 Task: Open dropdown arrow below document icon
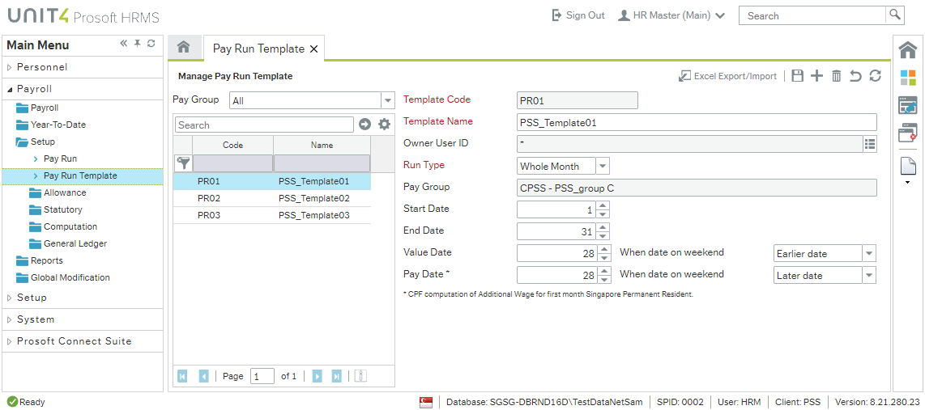point(907,183)
